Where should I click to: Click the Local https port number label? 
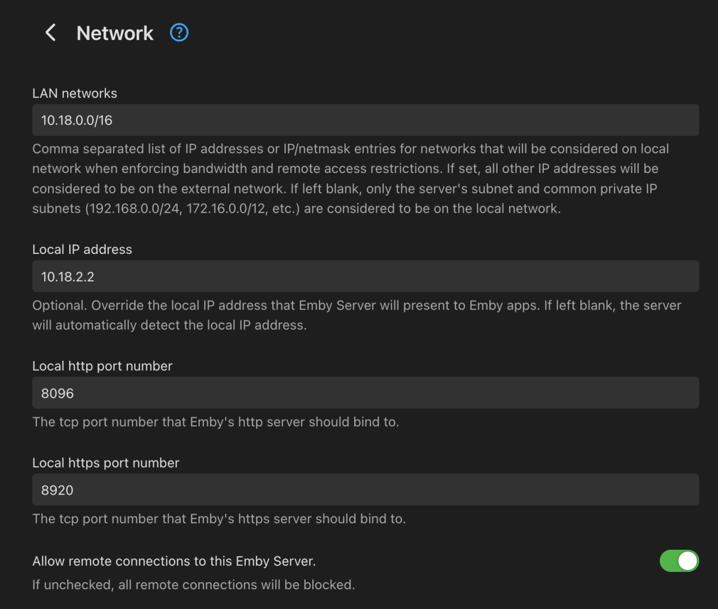pyautogui.click(x=106, y=463)
